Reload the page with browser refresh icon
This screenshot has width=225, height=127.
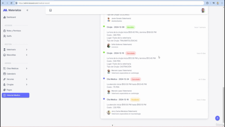tap(11, 3)
